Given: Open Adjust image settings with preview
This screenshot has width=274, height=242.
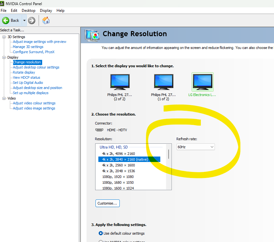Looking at the screenshot, I should (40, 42).
